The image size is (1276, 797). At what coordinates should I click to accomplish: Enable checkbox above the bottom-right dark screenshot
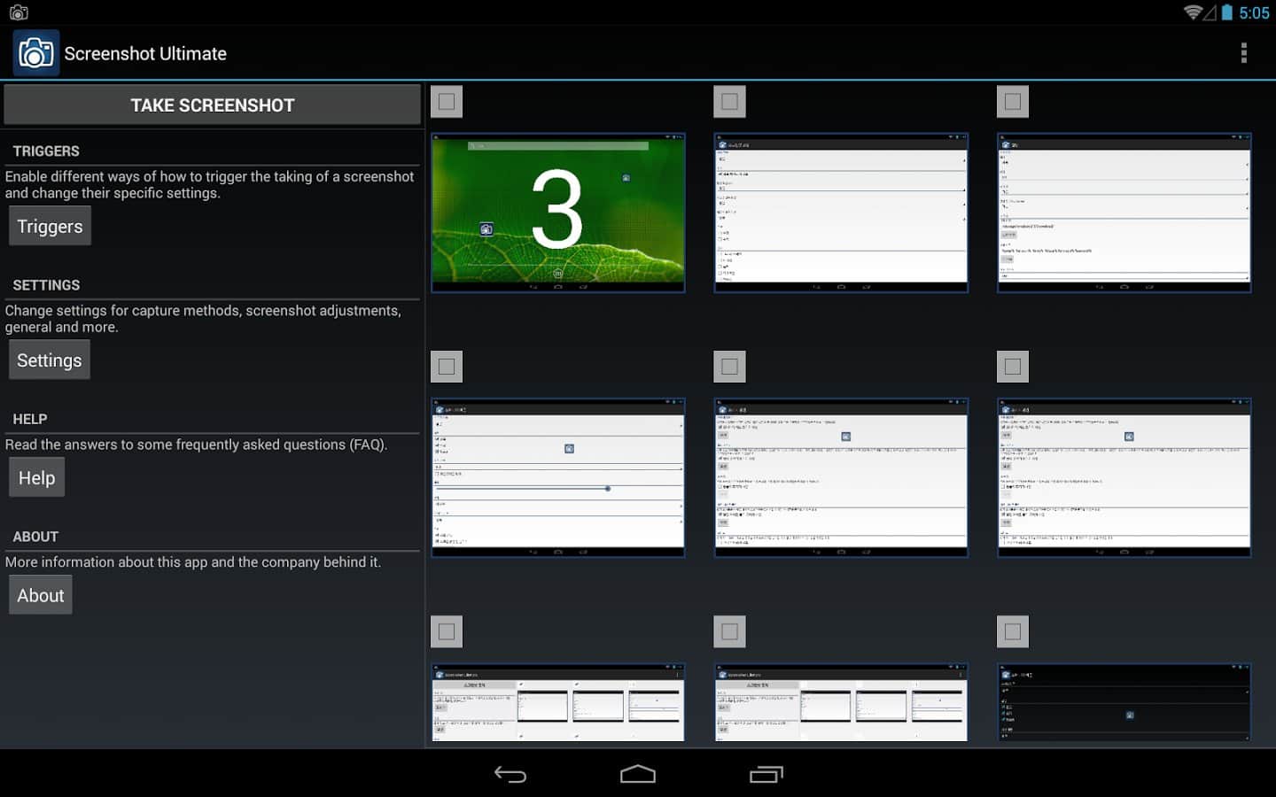point(1013,631)
